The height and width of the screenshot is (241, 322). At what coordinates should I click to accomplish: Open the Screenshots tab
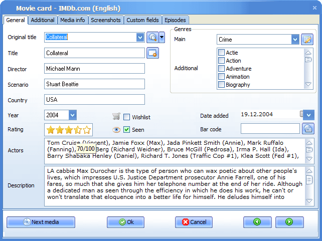106,20
